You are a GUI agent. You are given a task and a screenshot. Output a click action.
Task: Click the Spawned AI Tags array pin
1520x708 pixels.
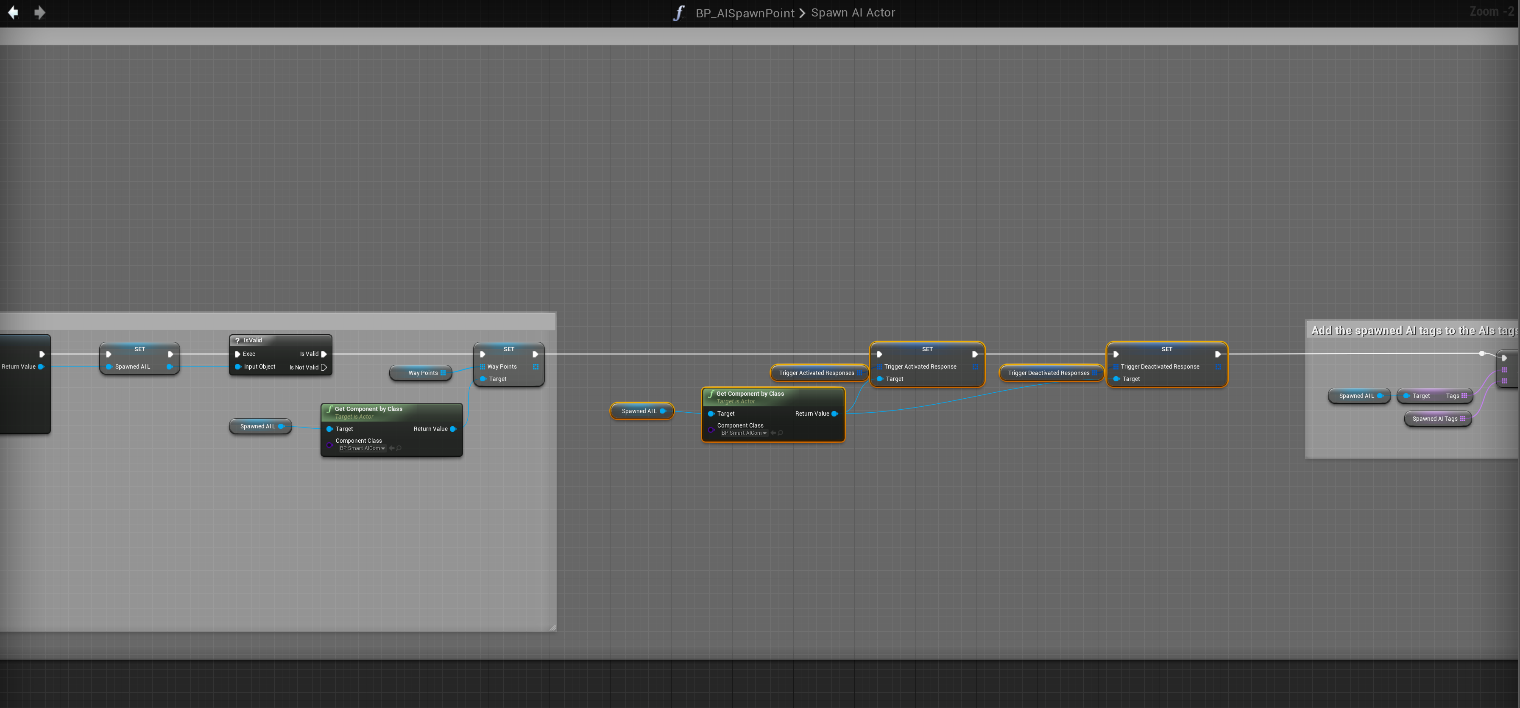tap(1463, 419)
